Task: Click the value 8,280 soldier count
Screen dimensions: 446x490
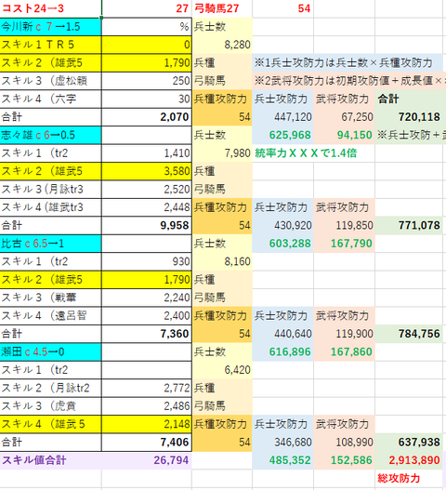Action: pos(222,45)
